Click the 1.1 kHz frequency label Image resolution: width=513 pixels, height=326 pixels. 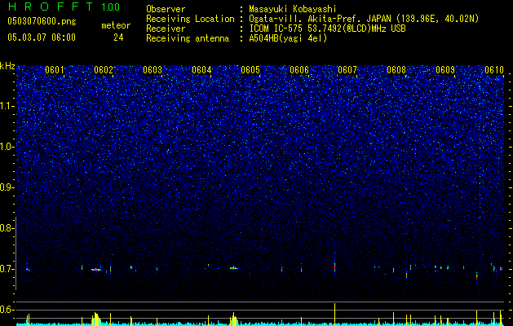click(7, 106)
